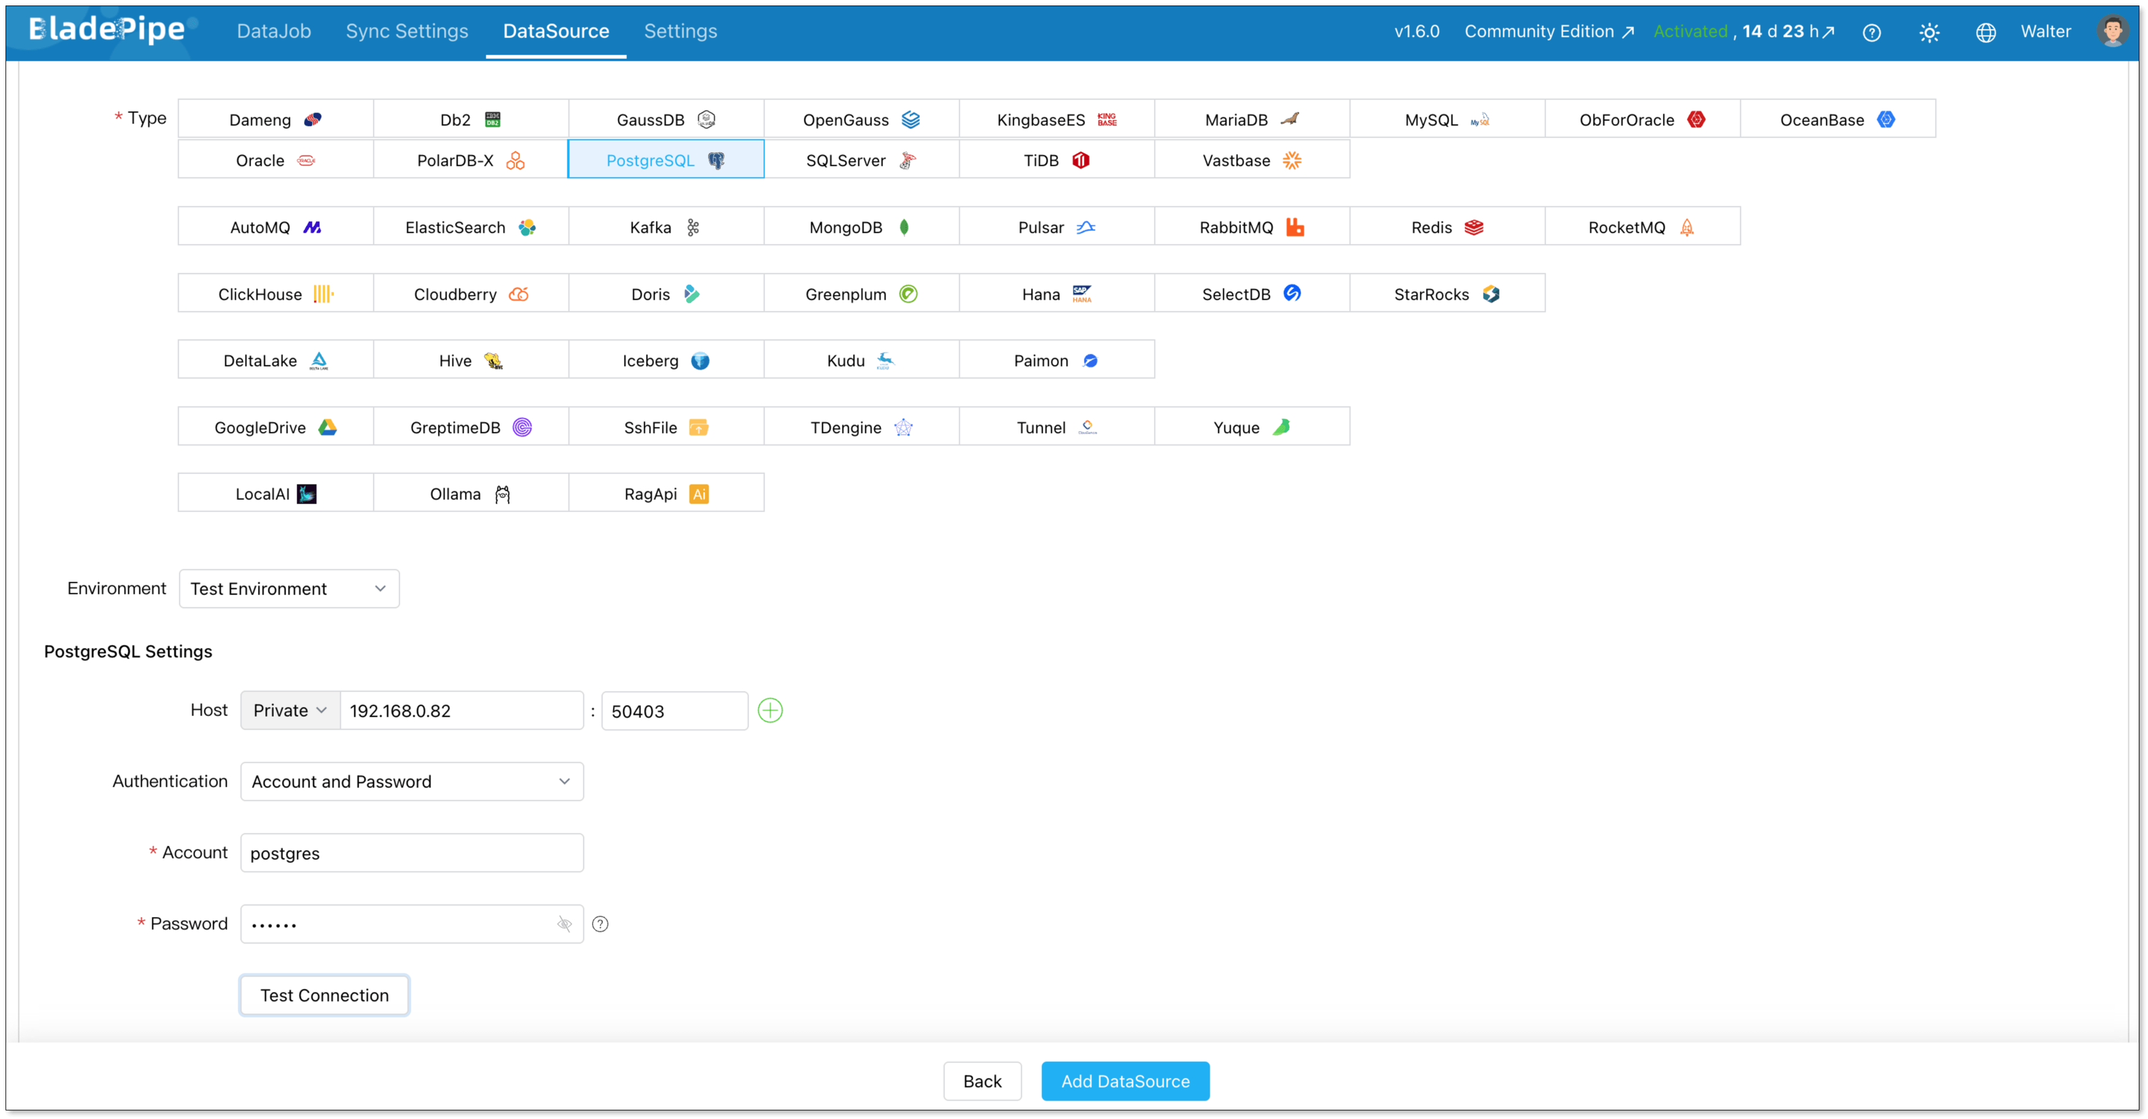The image size is (2148, 1119).
Task: Choose GoogleDrive as datasource type
Action: pos(275,427)
